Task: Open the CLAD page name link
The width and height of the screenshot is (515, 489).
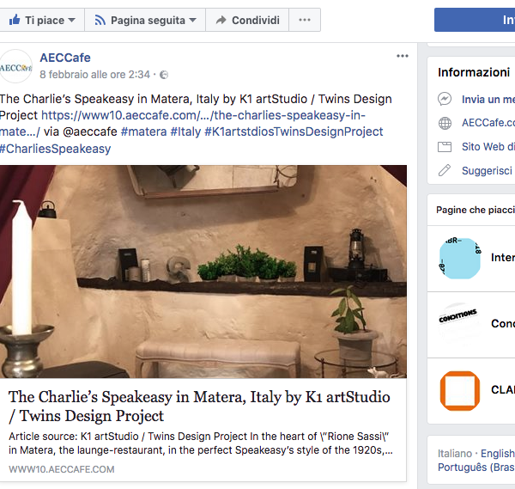Action: 502,389
